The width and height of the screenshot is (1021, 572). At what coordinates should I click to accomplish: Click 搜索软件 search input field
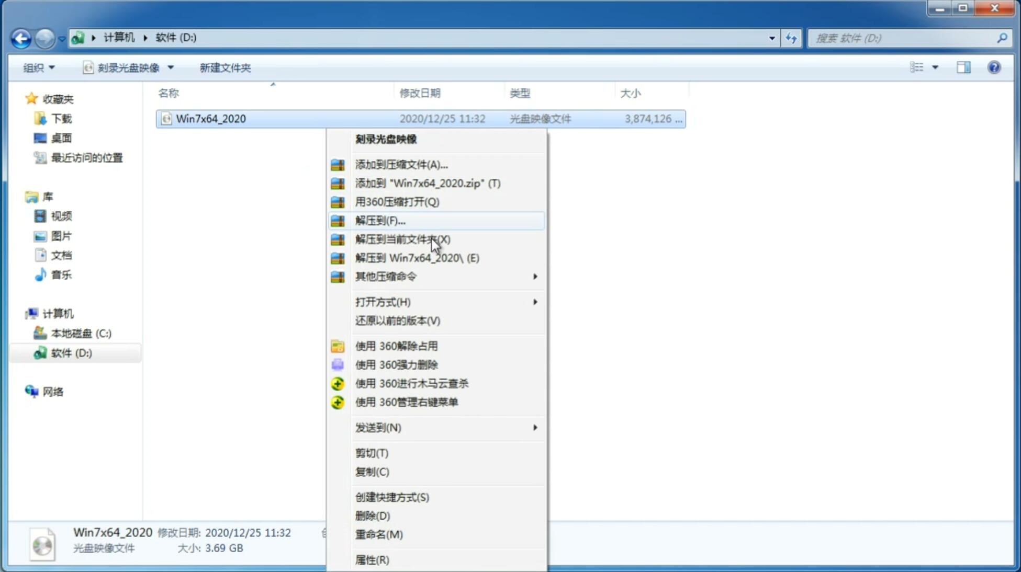(905, 38)
